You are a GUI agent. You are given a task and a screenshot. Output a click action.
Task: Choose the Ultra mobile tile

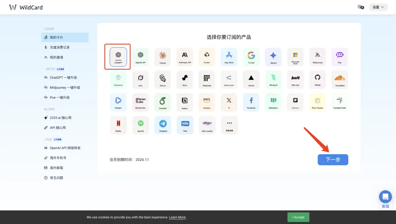207,125
